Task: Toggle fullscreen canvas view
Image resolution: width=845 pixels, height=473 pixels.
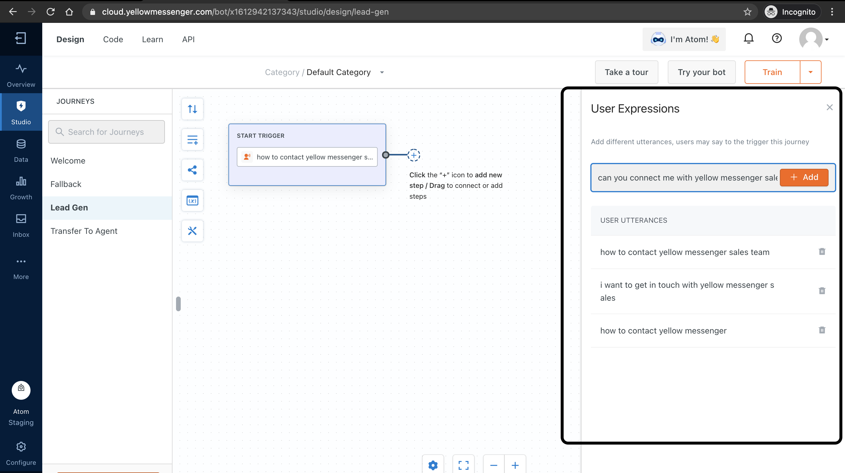Action: [463, 465]
